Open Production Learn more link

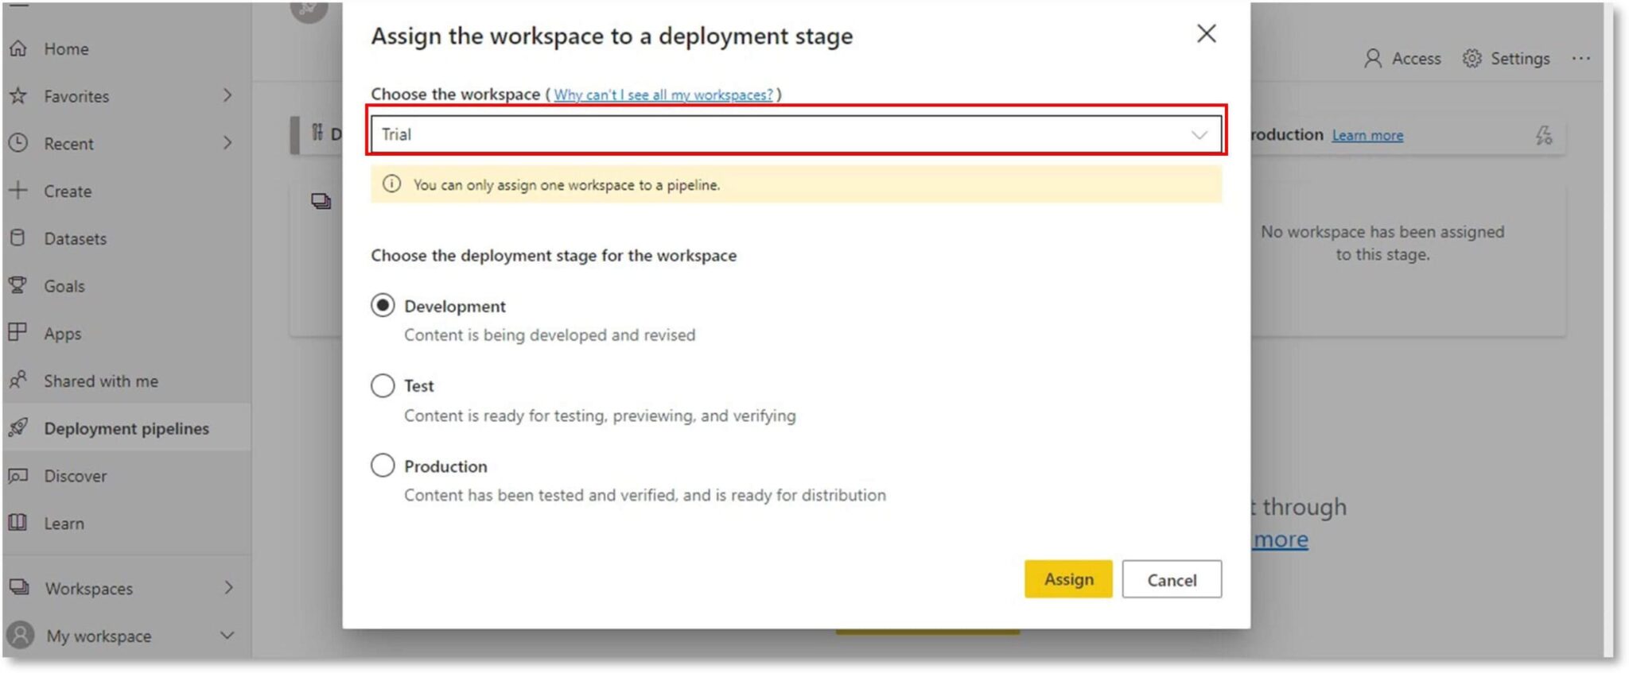(1367, 135)
